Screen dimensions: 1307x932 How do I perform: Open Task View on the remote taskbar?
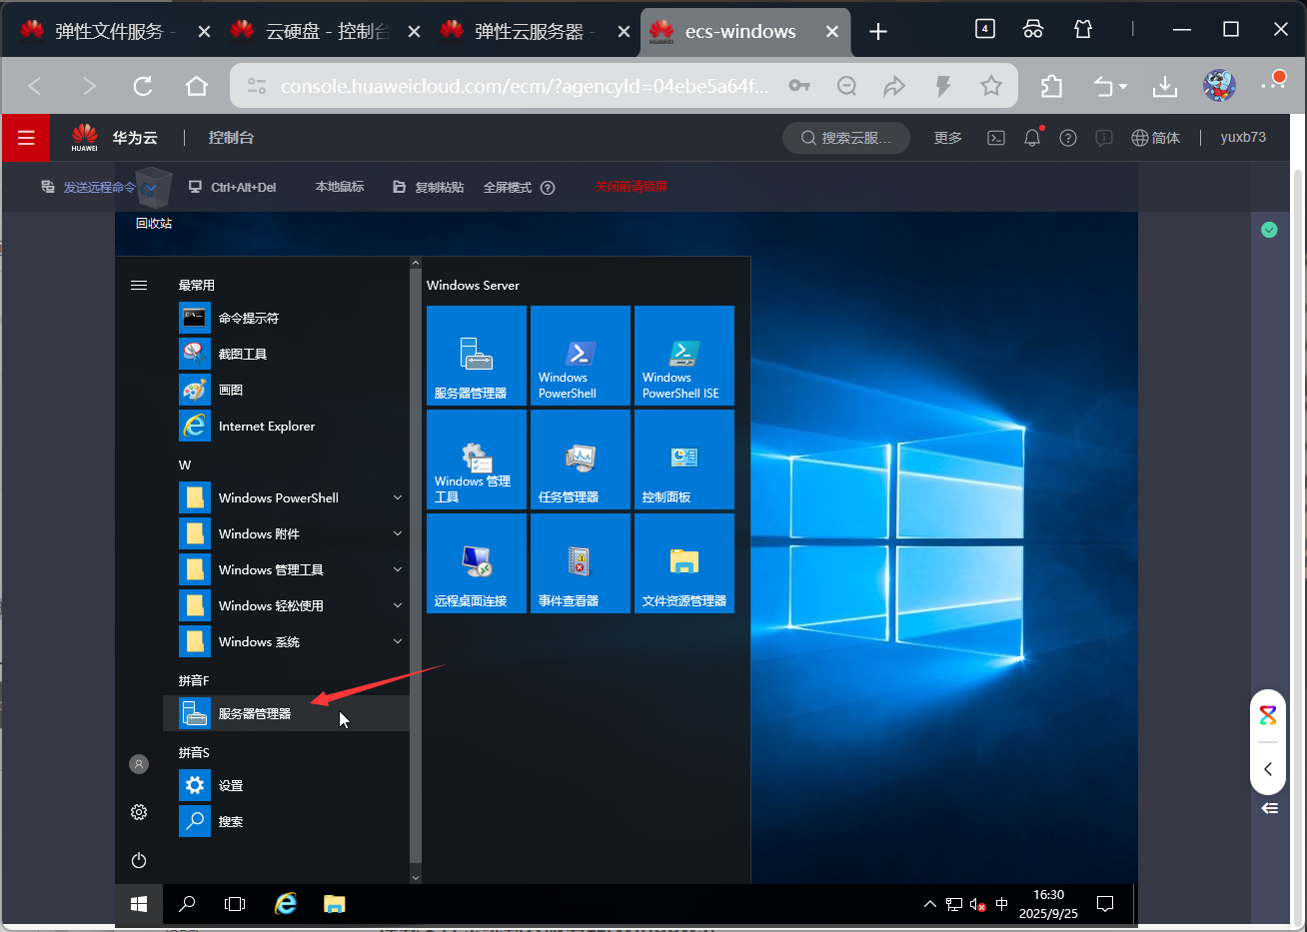(x=235, y=904)
